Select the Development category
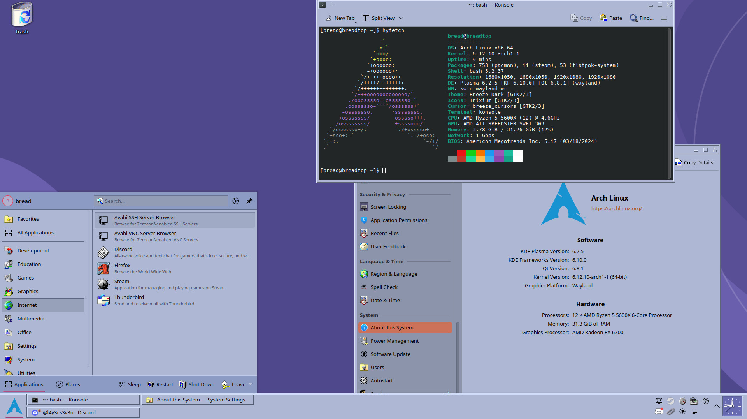 tap(43, 250)
